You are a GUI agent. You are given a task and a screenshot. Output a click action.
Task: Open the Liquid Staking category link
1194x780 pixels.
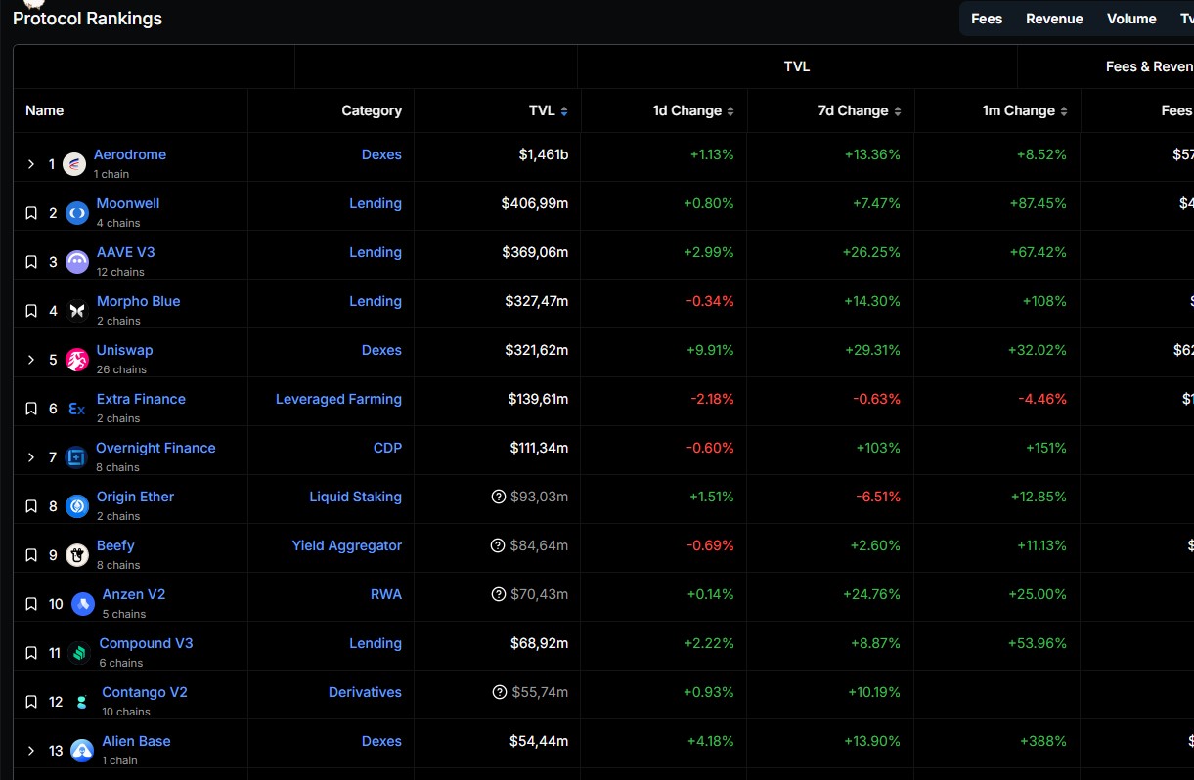pos(356,497)
